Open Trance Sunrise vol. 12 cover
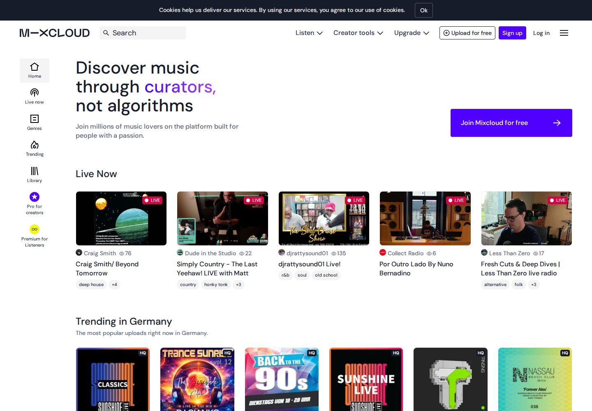592x411 pixels. 197,379
